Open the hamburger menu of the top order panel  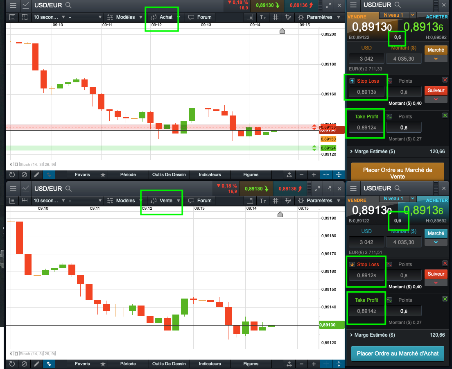(x=353, y=5)
